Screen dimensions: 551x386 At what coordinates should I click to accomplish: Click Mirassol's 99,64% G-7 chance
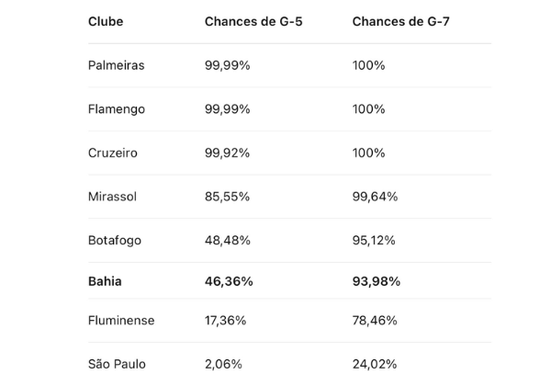click(375, 197)
